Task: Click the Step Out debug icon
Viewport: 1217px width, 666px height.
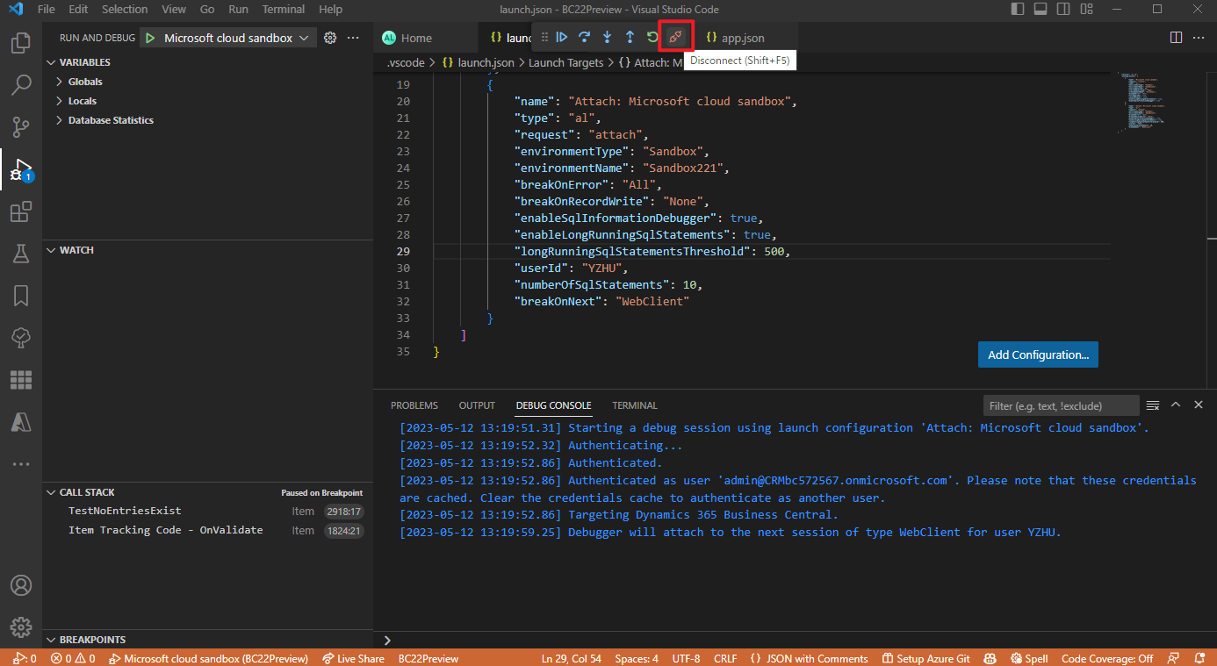Action: click(630, 37)
